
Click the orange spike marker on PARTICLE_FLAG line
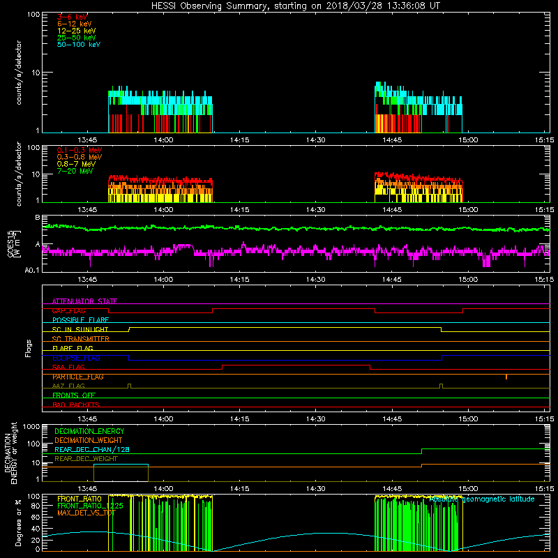click(x=506, y=377)
